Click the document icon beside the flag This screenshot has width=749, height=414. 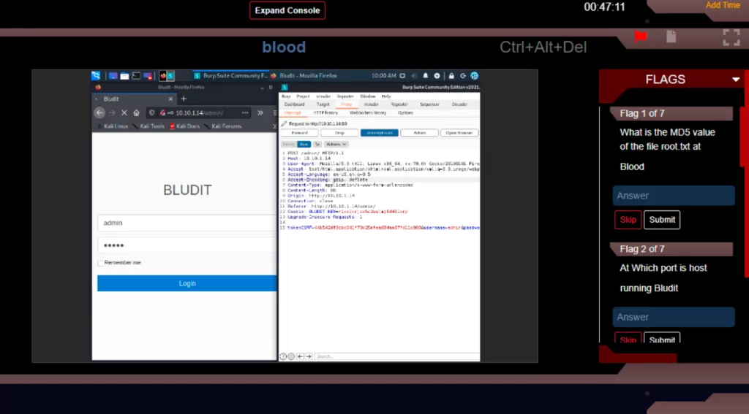tap(671, 37)
